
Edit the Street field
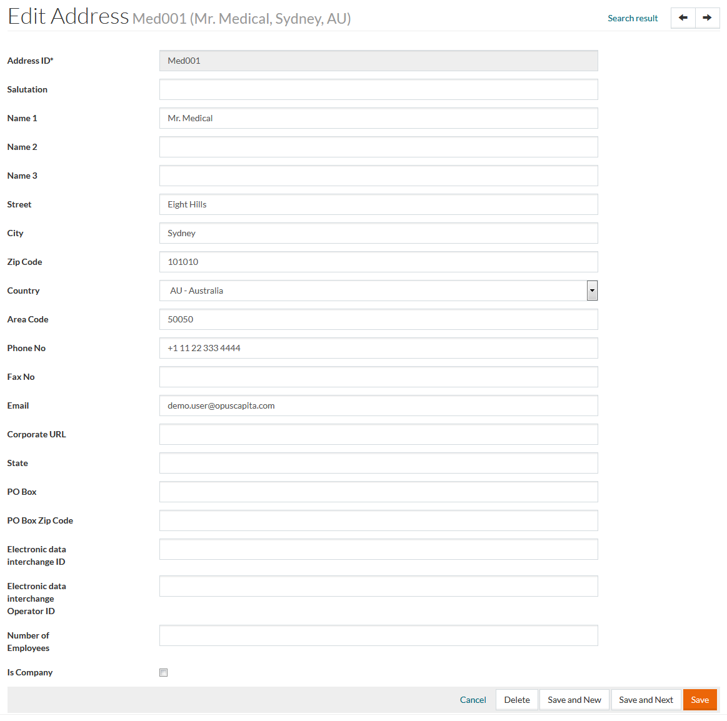[x=378, y=204]
